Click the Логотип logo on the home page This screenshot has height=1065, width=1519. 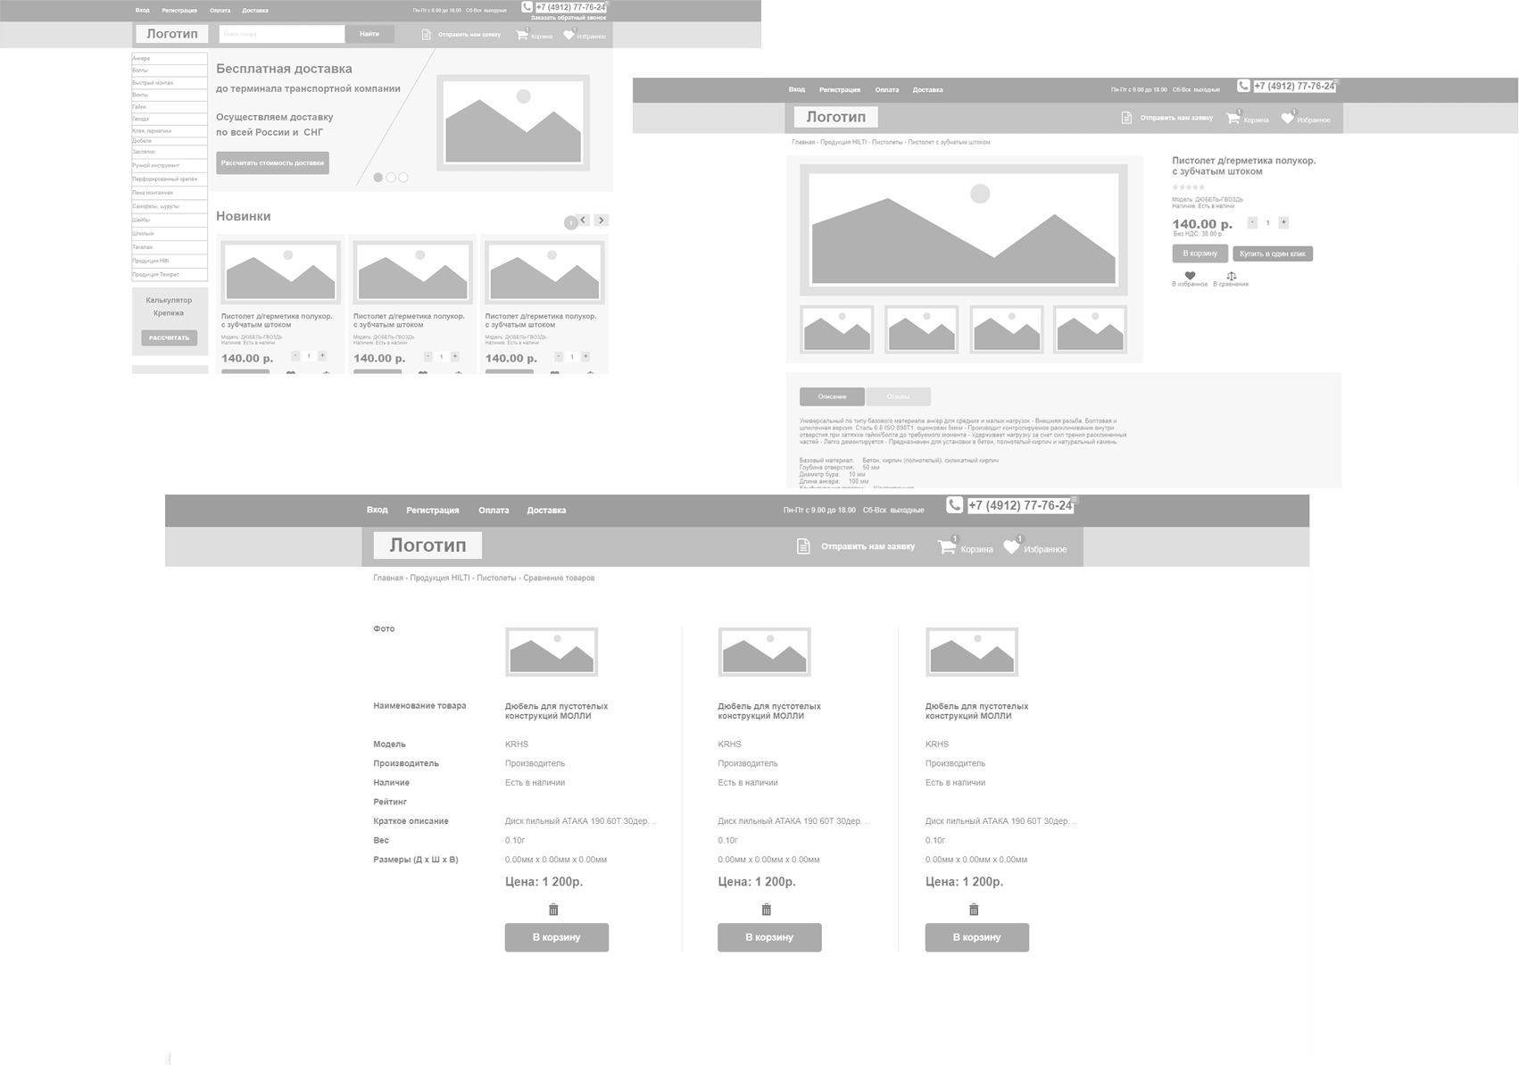click(172, 34)
